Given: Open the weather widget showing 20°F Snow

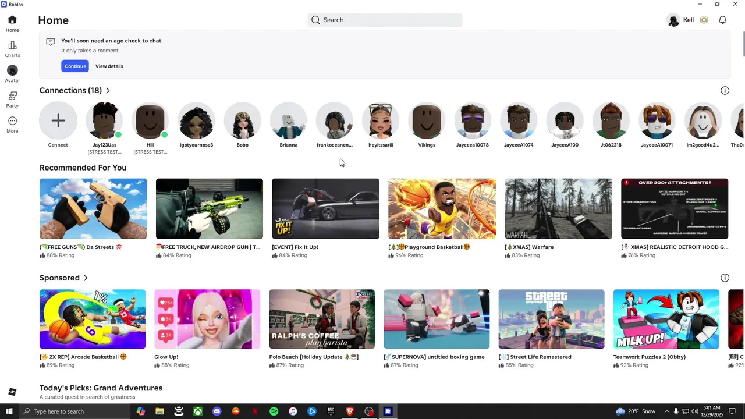Looking at the screenshot, I should click(634, 411).
